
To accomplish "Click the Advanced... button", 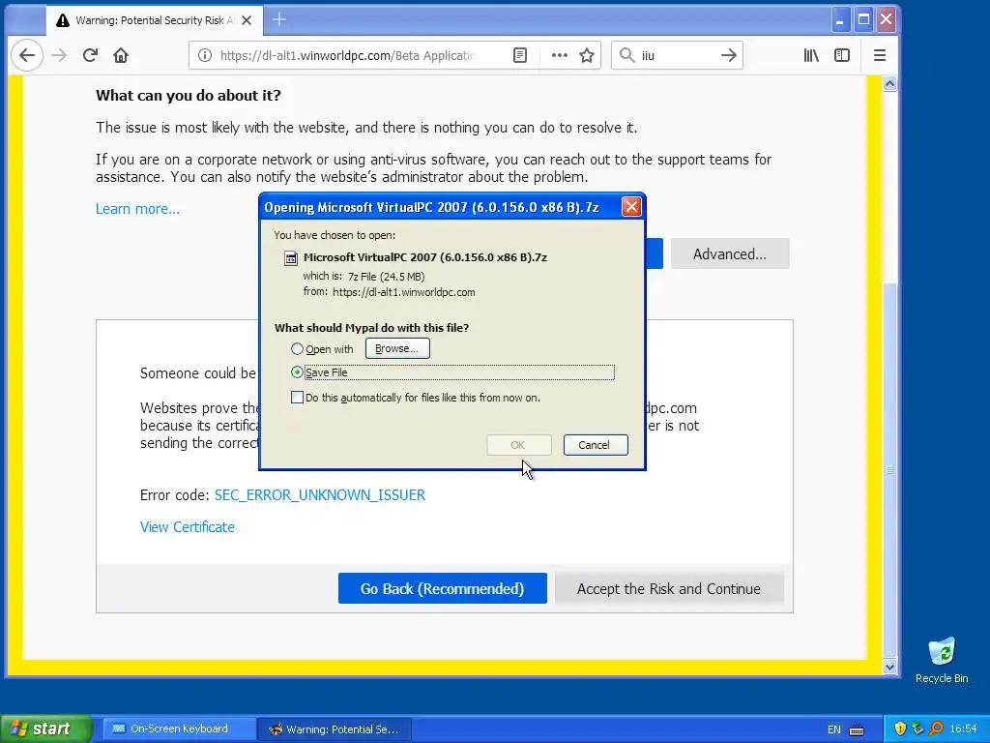I will [x=730, y=254].
